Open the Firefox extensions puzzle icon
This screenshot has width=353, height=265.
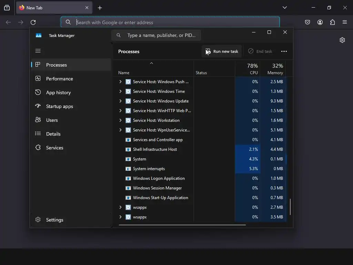[332, 22]
